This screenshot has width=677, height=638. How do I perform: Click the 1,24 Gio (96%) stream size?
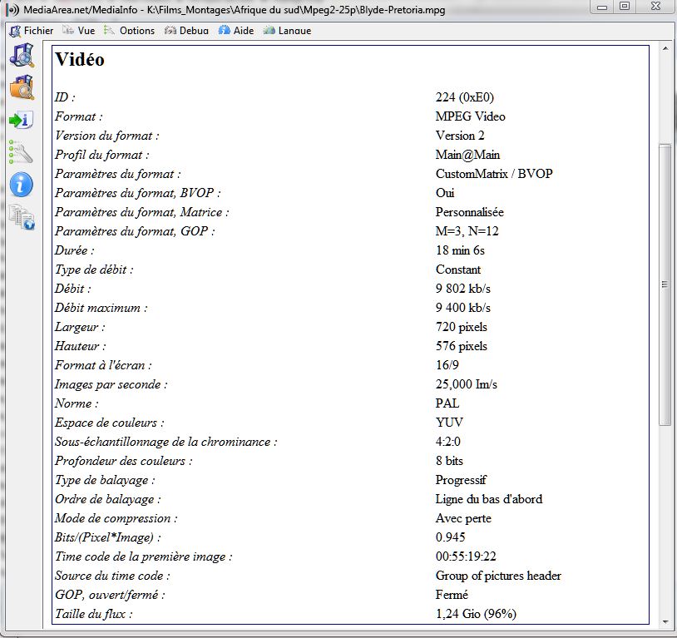tap(476, 613)
